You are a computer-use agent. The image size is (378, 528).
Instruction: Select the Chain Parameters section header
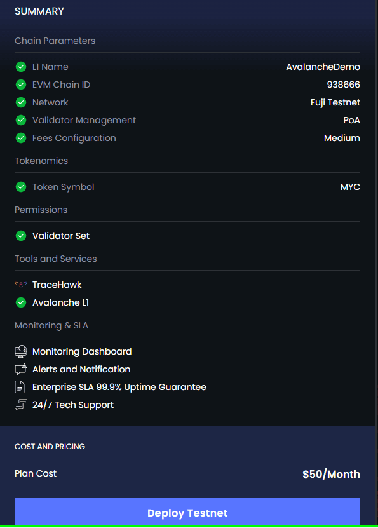click(x=55, y=41)
